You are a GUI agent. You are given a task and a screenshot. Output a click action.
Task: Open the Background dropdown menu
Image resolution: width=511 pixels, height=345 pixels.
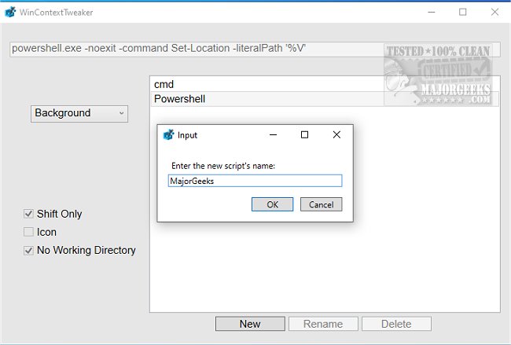pos(79,113)
